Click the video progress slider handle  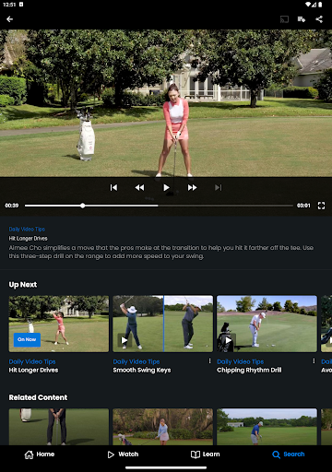(82, 206)
